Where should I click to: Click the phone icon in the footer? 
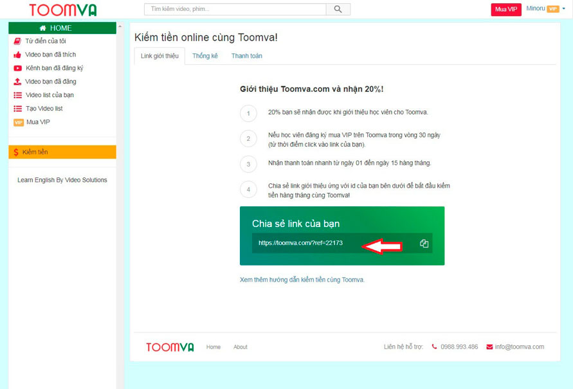(434, 347)
